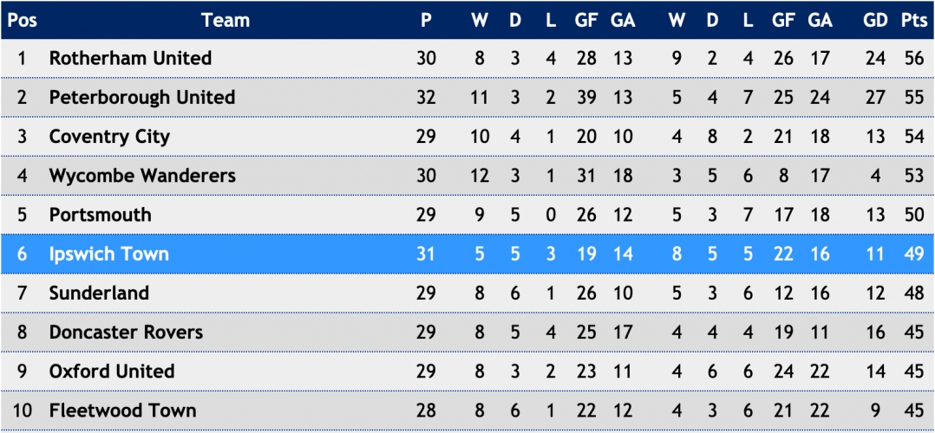Click the Pos column header
This screenshot has width=935, height=433.
click(22, 20)
